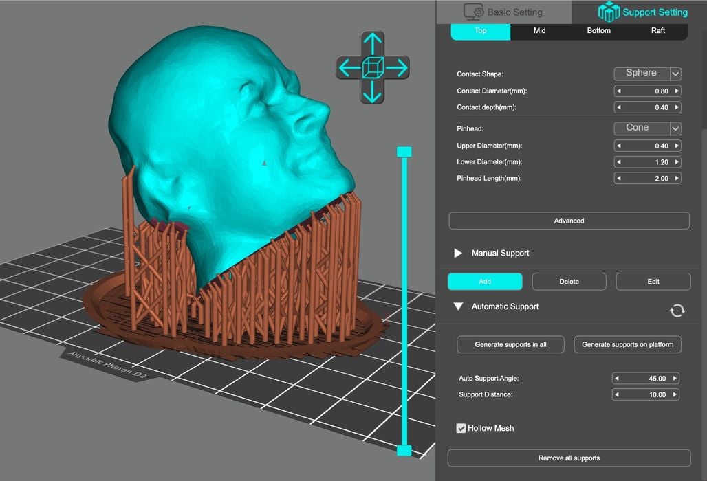Click the Support Distance value field

point(646,395)
